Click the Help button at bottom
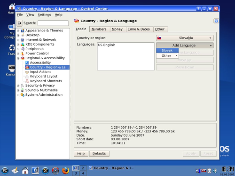Image resolution: width=235 pixels, height=176 pixels. tap(81, 153)
